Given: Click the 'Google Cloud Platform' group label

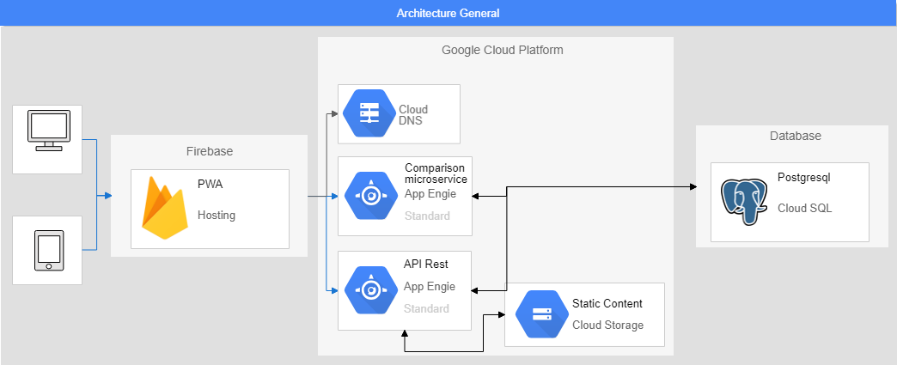Looking at the screenshot, I should [503, 50].
